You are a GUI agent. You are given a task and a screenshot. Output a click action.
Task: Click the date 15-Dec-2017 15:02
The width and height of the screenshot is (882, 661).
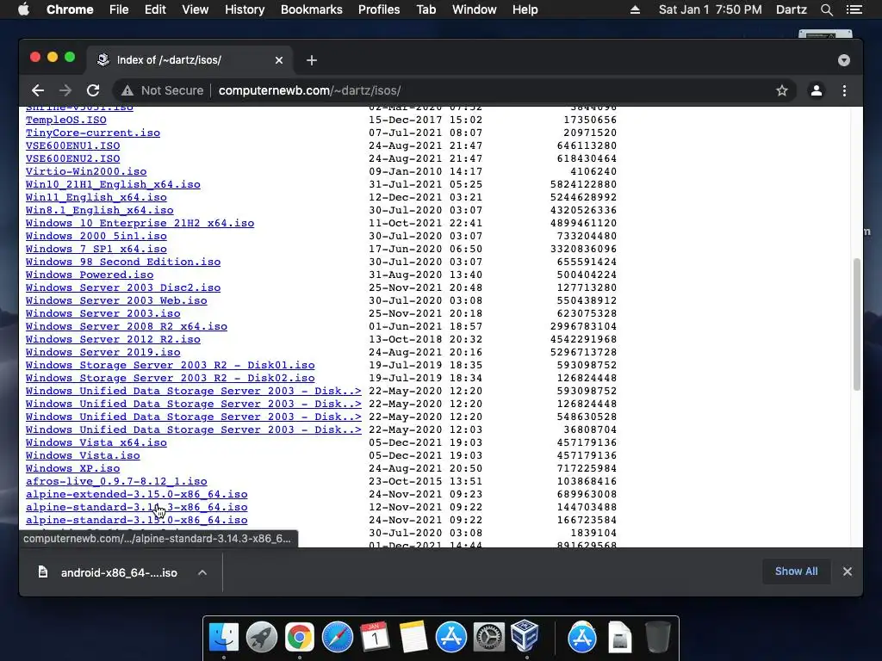coord(425,120)
